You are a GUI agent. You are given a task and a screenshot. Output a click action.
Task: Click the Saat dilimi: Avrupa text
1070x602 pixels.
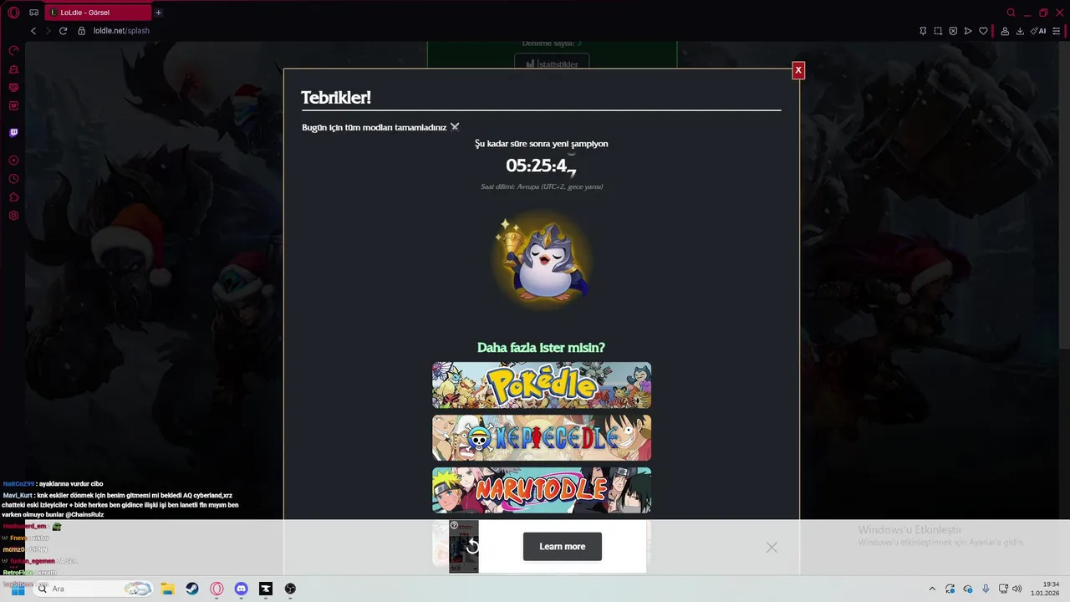(x=542, y=186)
